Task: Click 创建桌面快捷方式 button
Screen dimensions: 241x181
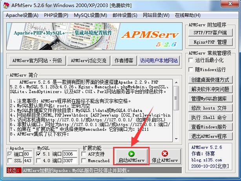Action: click(x=210, y=80)
